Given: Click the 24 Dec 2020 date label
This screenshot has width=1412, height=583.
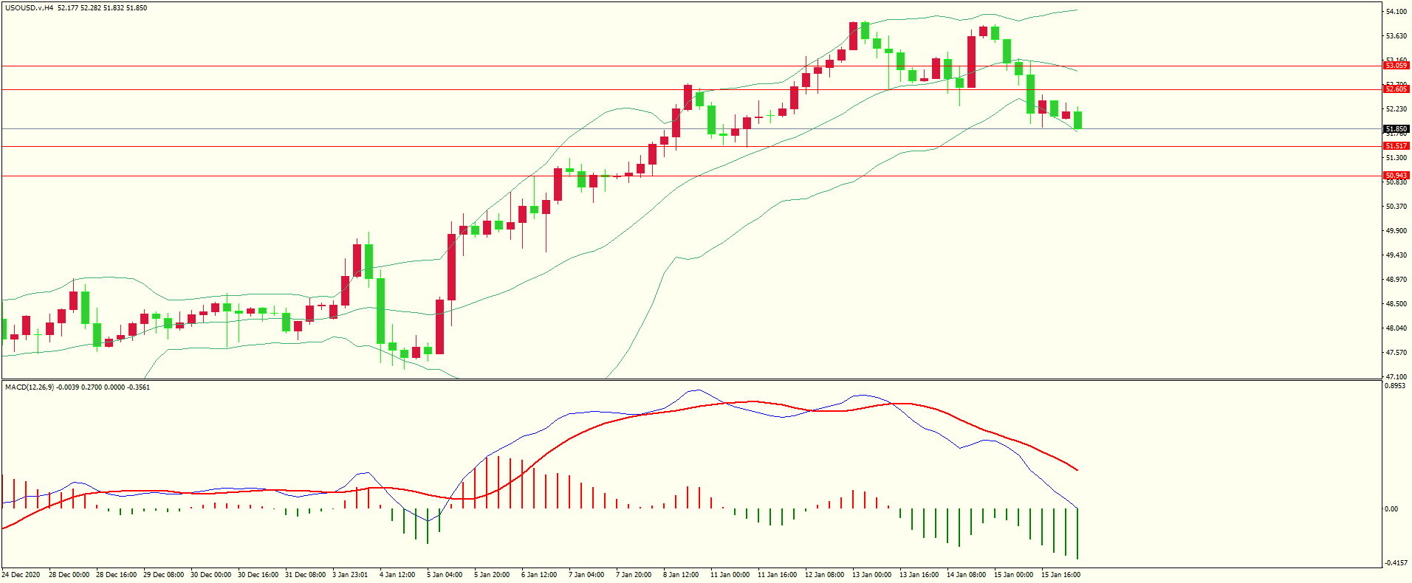Looking at the screenshot, I should pyautogui.click(x=21, y=575).
